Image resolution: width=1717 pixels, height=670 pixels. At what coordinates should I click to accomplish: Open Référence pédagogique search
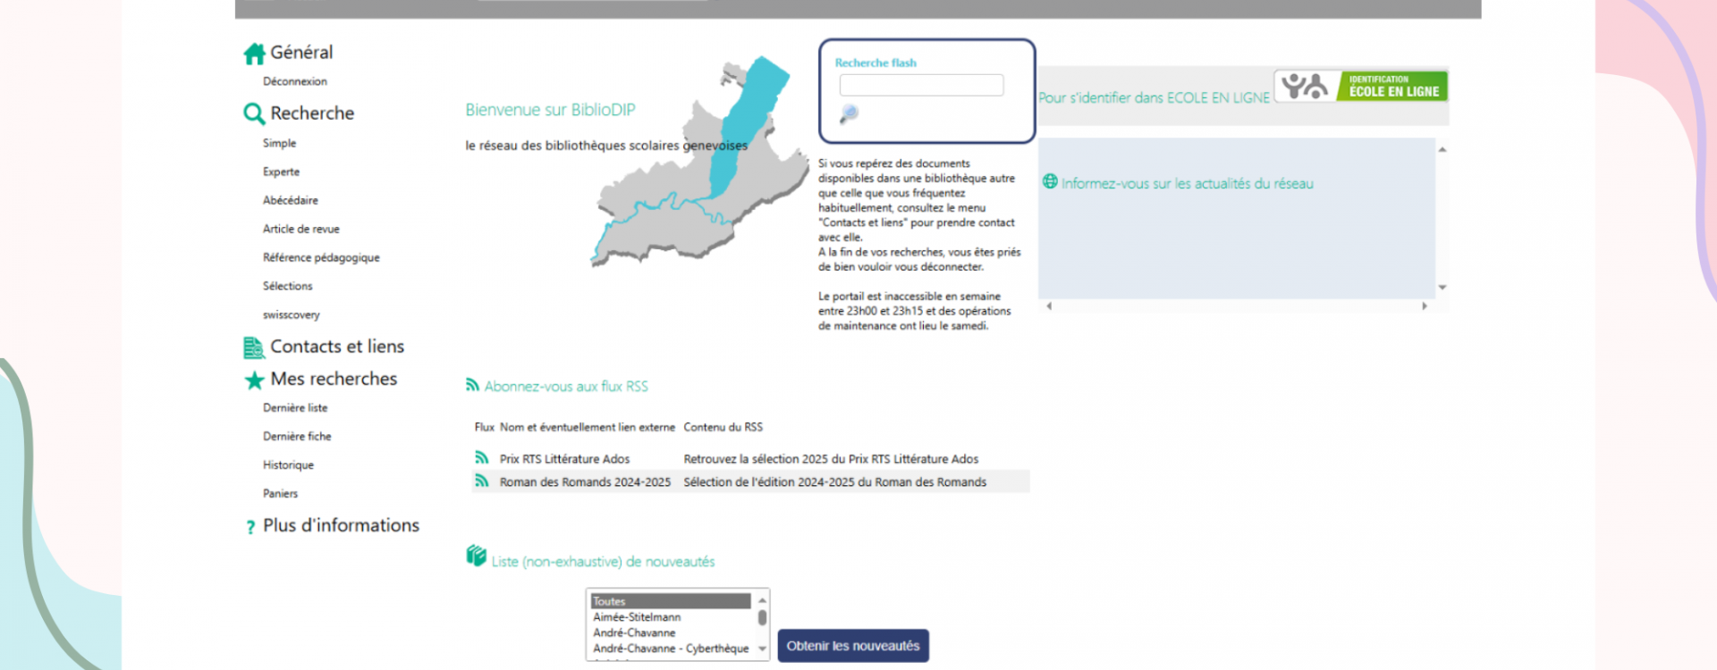[x=321, y=257]
